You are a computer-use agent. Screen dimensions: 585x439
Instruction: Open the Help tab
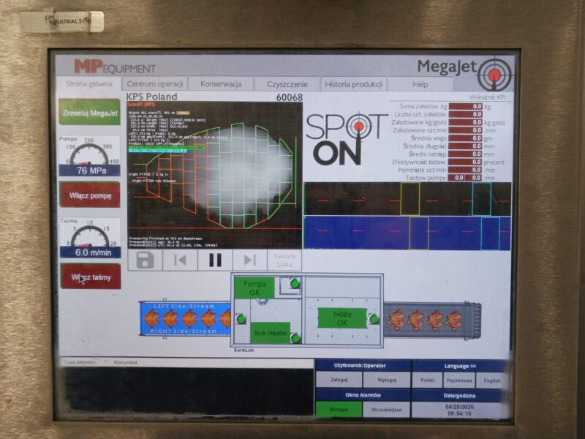(x=420, y=84)
